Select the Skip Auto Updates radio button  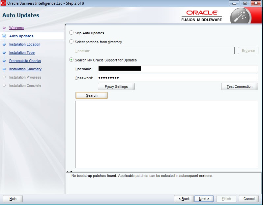coord(71,33)
